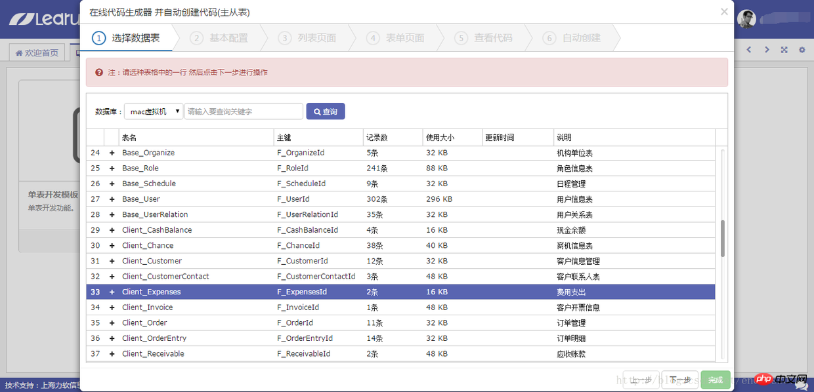
Task: Click the keyword search input field
Action: (244, 111)
